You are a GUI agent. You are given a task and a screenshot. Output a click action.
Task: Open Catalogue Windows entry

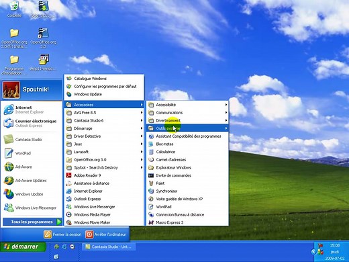point(104,79)
